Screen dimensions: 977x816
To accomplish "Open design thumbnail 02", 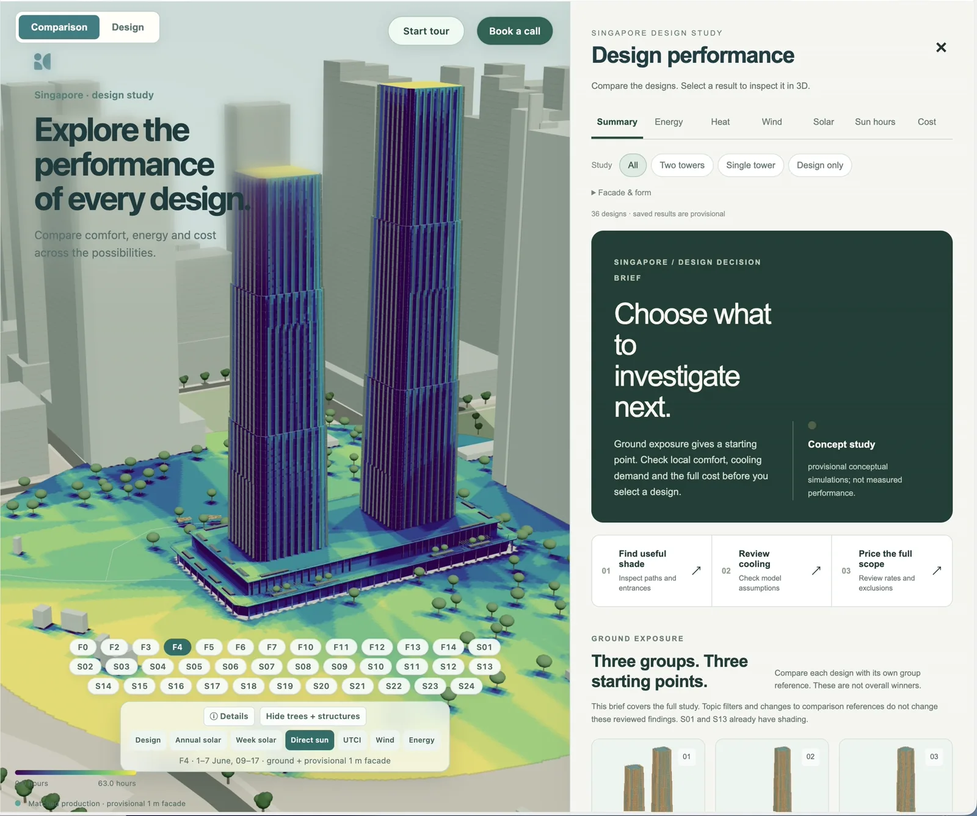I will point(772,775).
